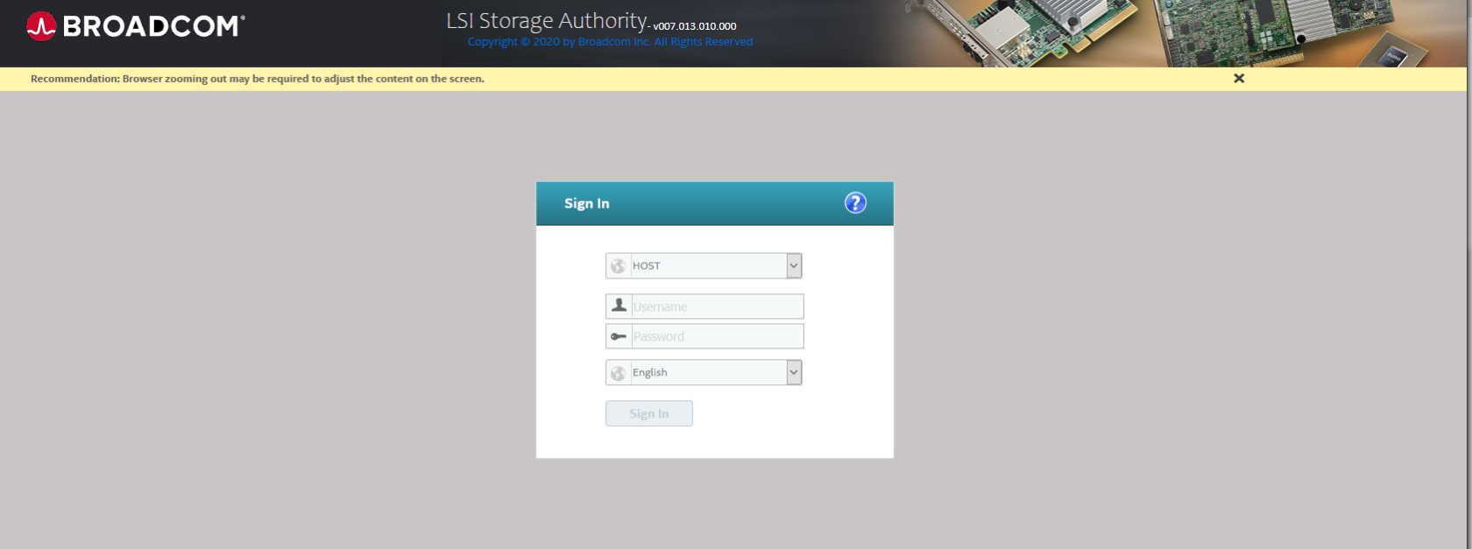
Task: Click the globe icon beside HOST
Action: [x=619, y=266]
